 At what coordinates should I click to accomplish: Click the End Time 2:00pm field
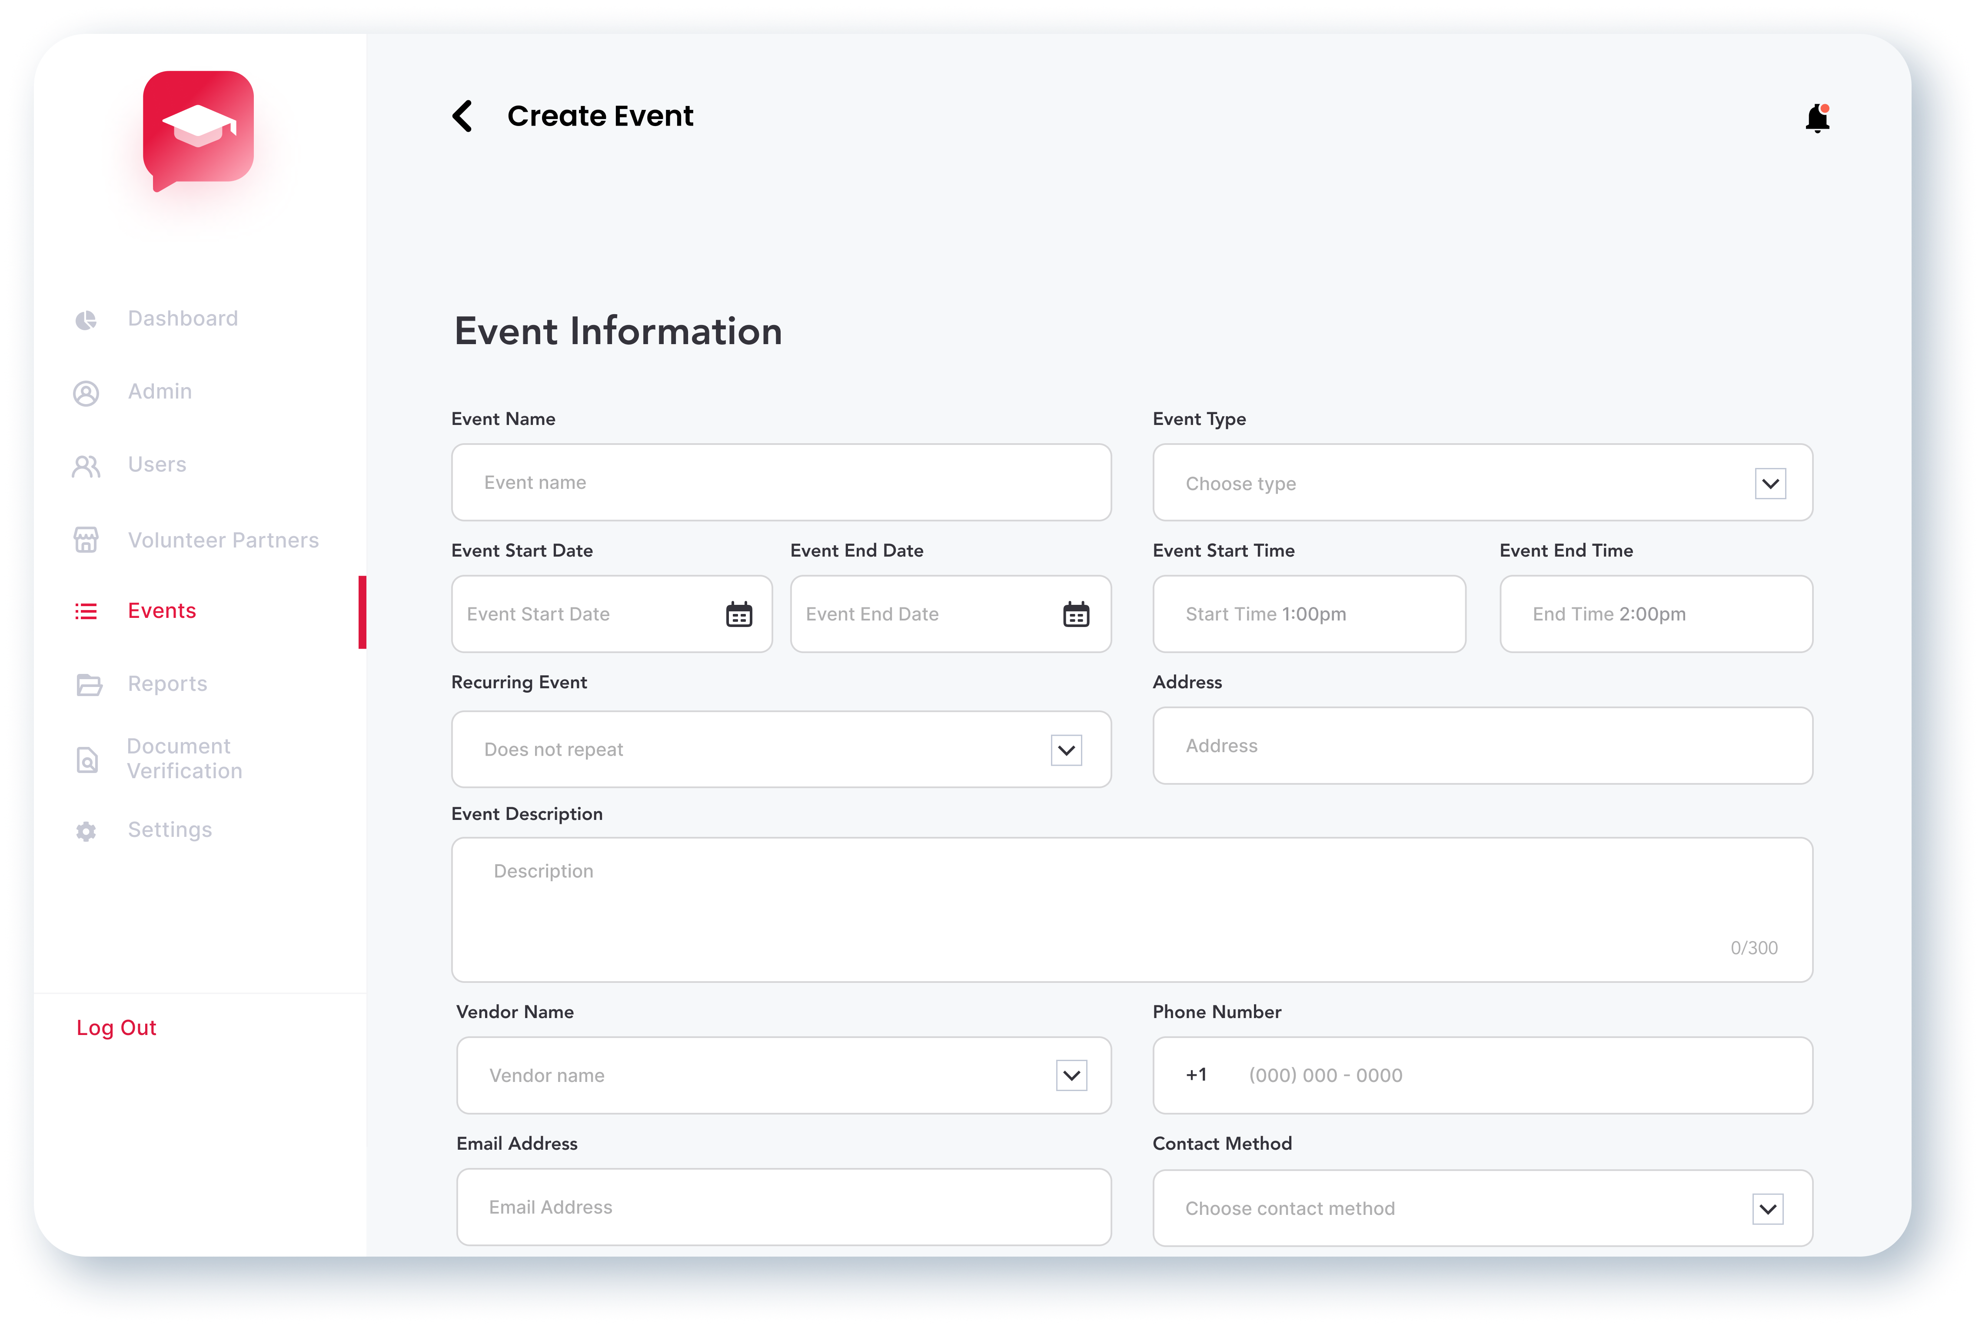point(1655,614)
